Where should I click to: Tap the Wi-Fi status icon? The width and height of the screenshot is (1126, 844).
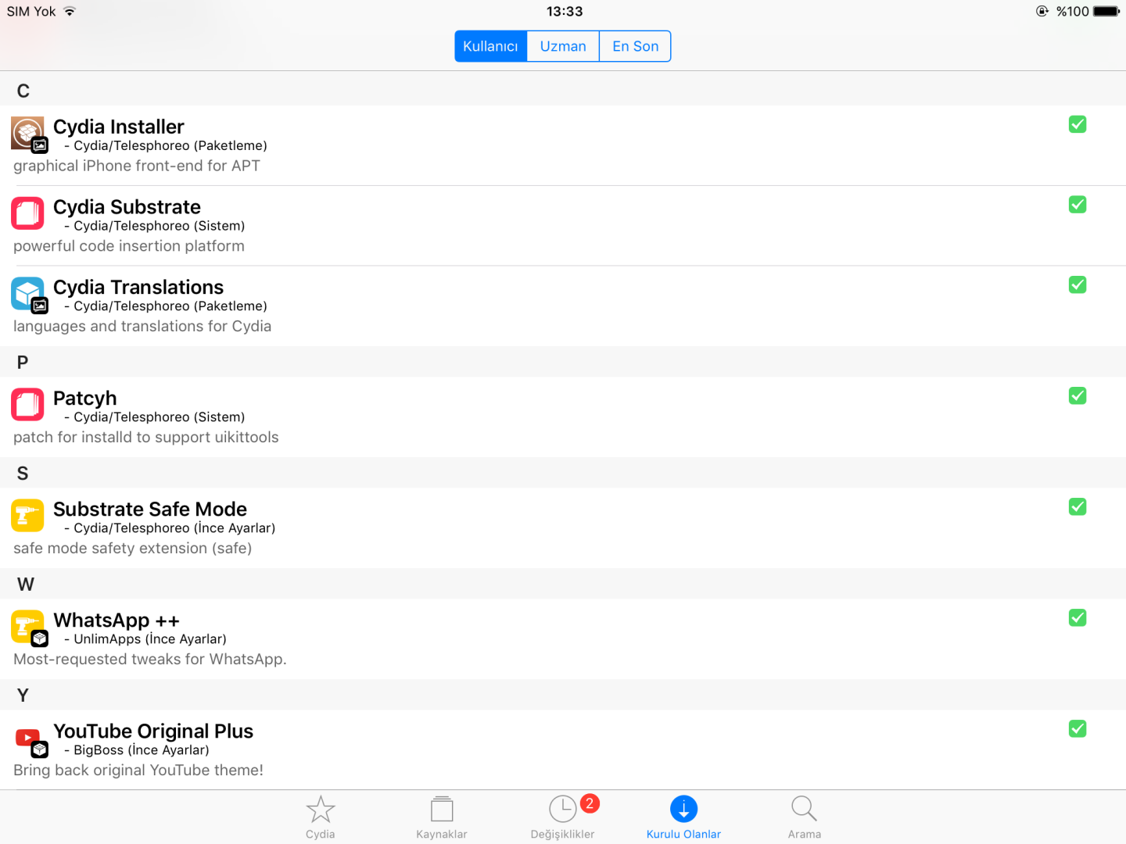click(x=70, y=11)
